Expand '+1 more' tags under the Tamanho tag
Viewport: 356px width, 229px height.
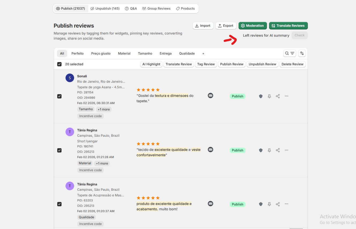104,109
